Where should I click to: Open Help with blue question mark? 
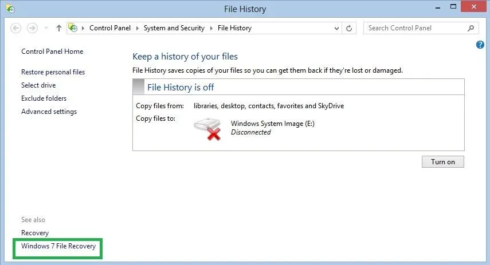(480, 45)
